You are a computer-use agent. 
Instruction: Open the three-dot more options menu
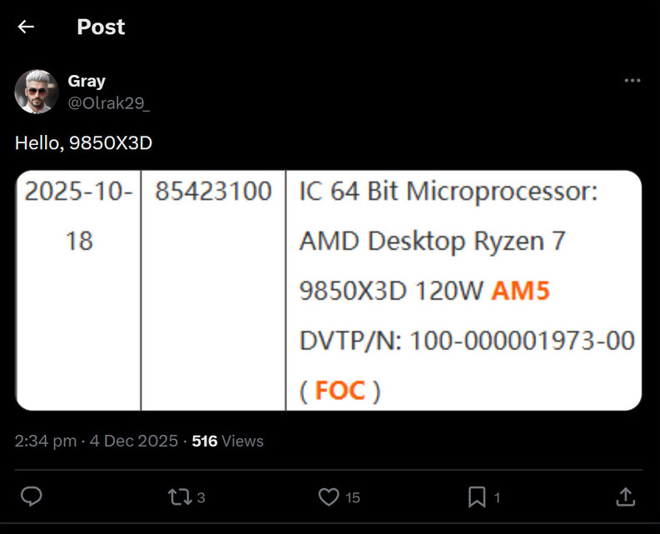click(632, 81)
